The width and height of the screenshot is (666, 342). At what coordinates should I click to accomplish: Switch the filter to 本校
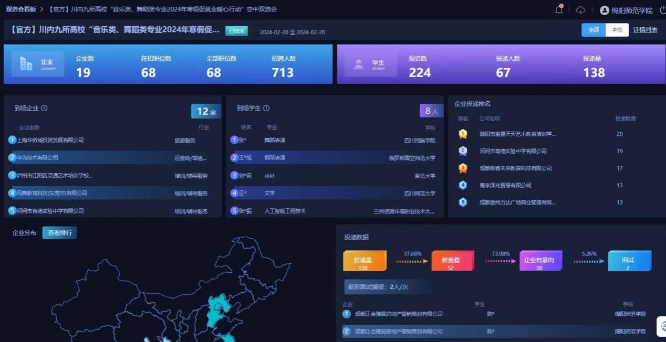tap(617, 30)
